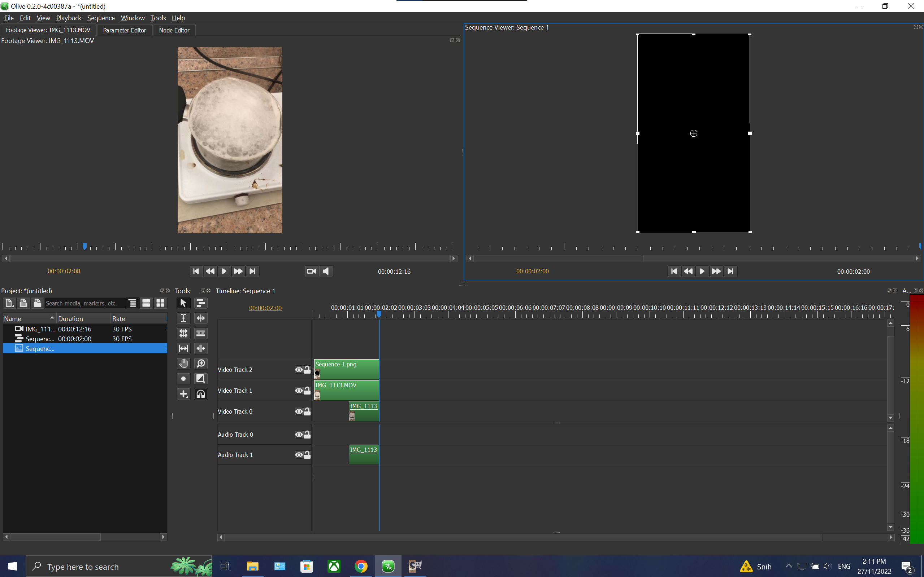Switch to the Node Editor tab
The height and width of the screenshot is (577, 924).
tap(174, 30)
